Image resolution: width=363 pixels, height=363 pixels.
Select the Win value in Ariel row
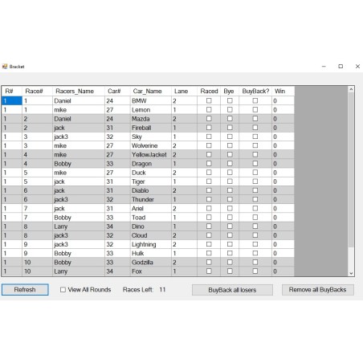[x=283, y=208]
